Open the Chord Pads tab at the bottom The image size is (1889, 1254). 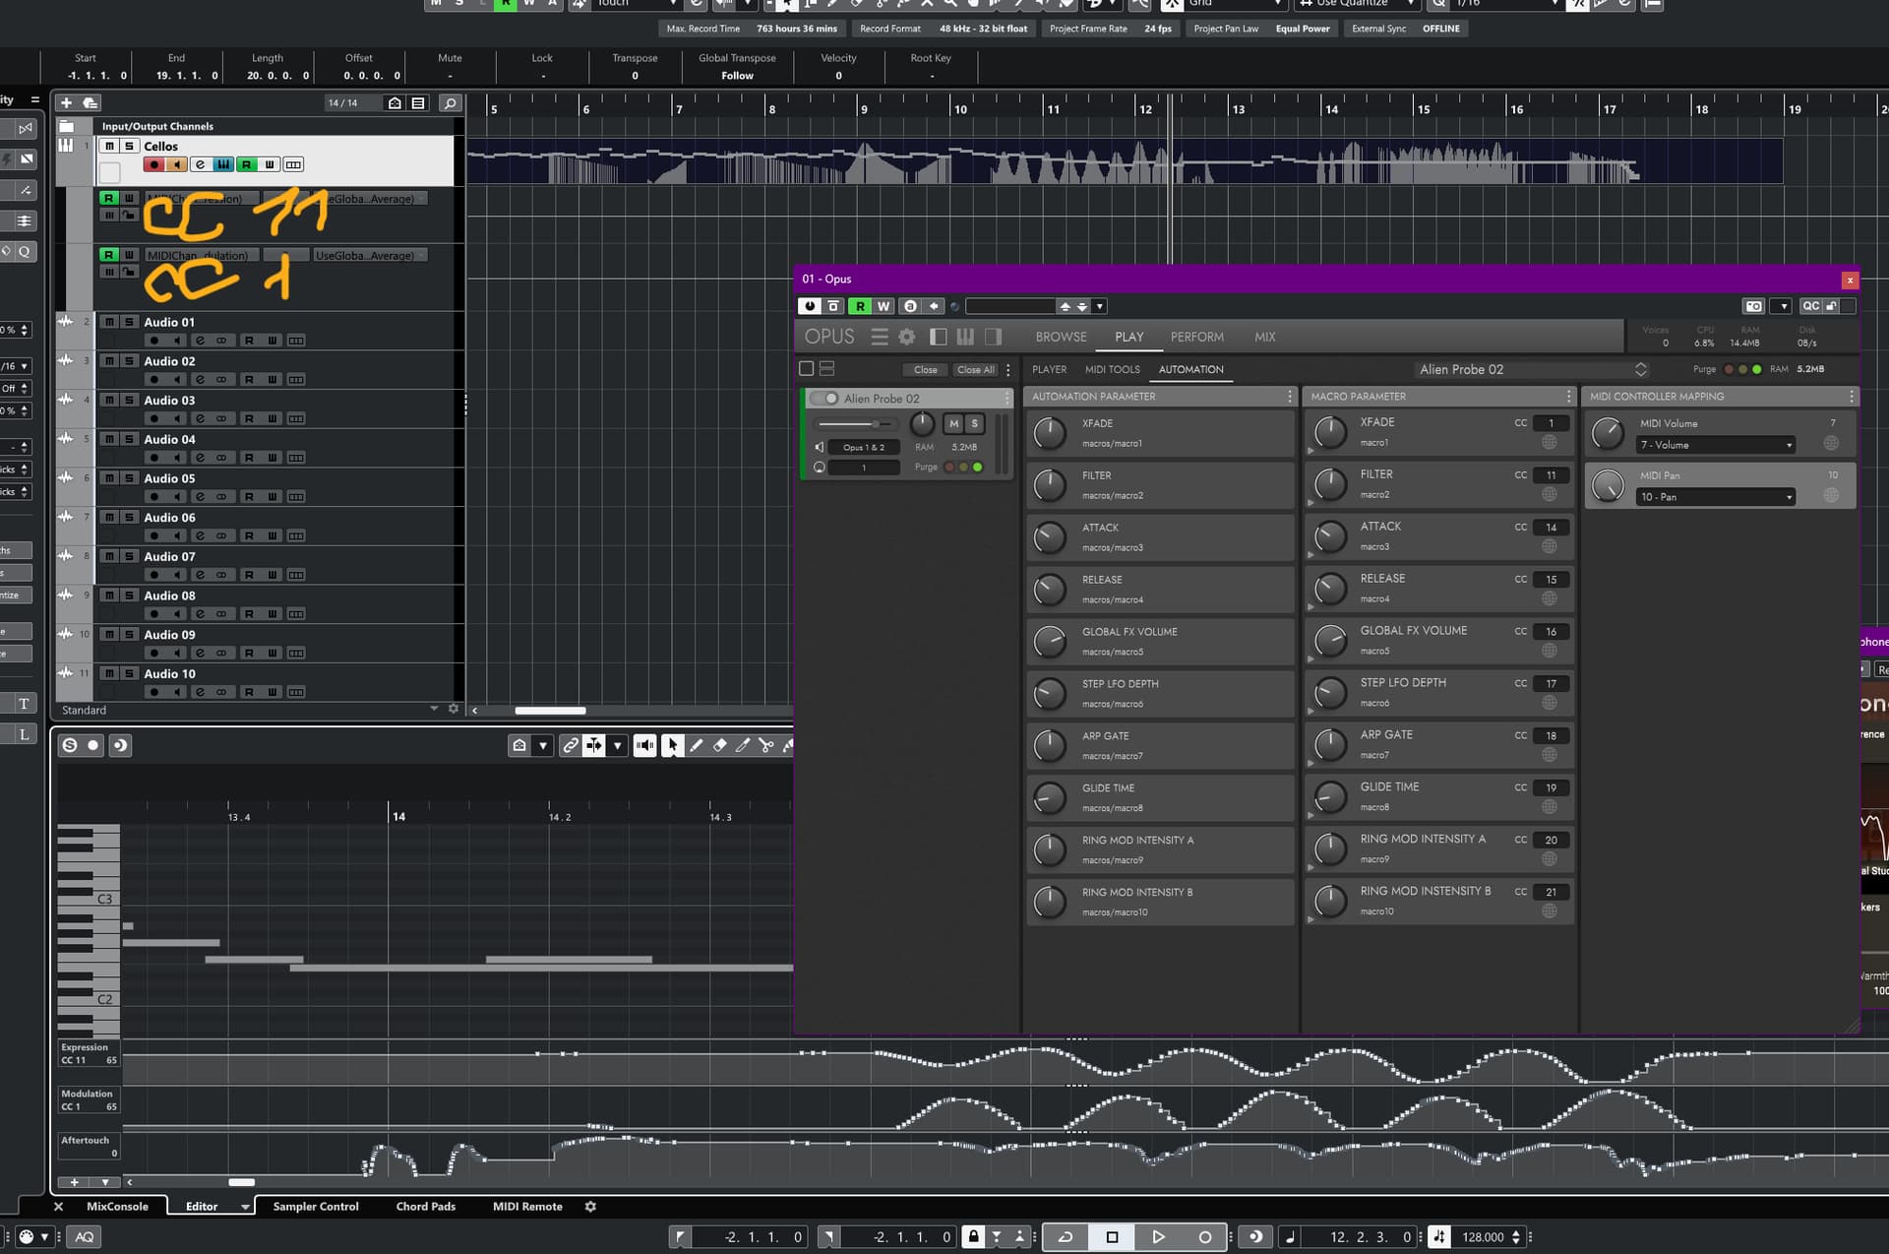coord(425,1206)
